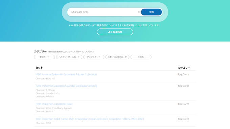Click 'Tcg Cards' in Bandai Carddass Vending row
The width and height of the screenshot is (230, 129).
(184, 86)
